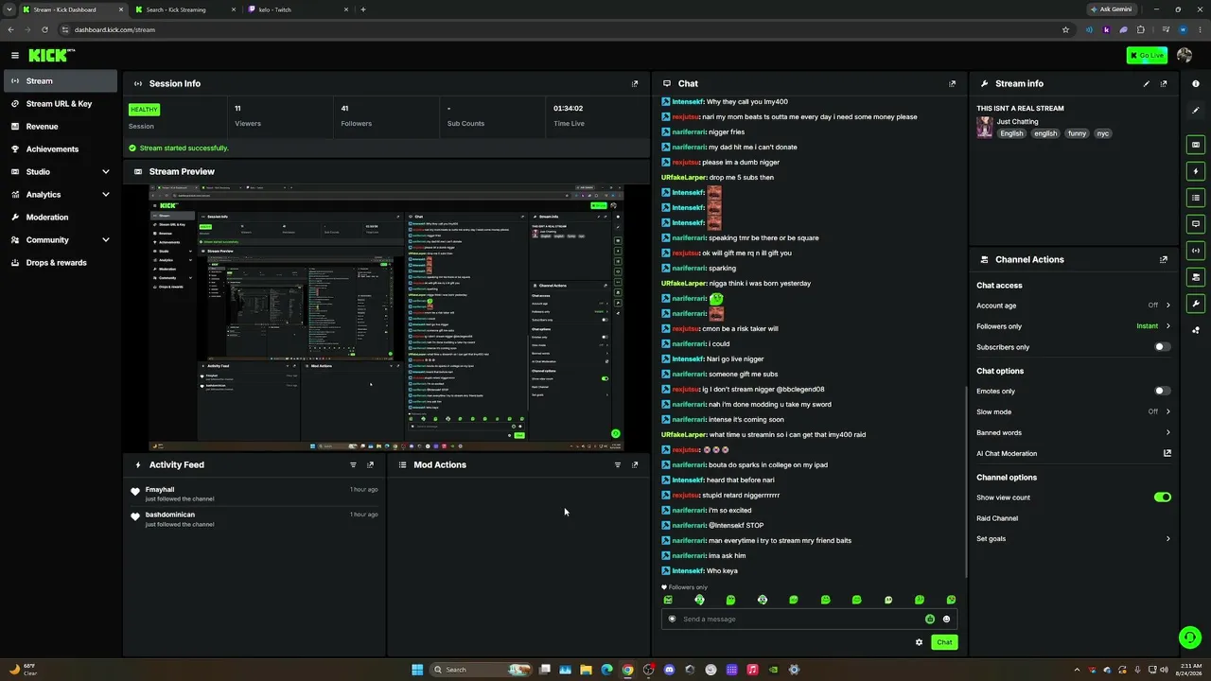Viewport: 1211px width, 681px height.
Task: Open Activity Feed filter options
Action: point(353,464)
